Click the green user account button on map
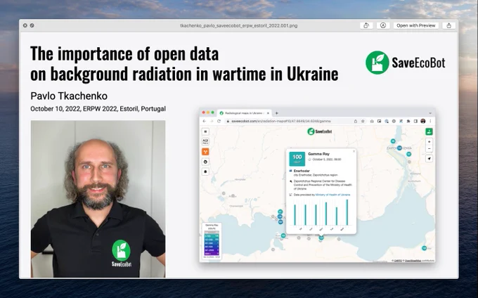Image resolution: width=478 pixels, height=298 pixels. pyautogui.click(x=429, y=131)
